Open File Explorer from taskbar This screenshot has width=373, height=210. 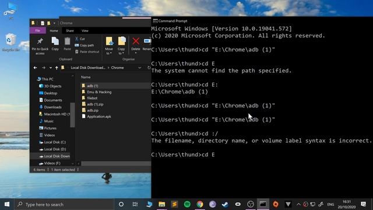coord(162,204)
